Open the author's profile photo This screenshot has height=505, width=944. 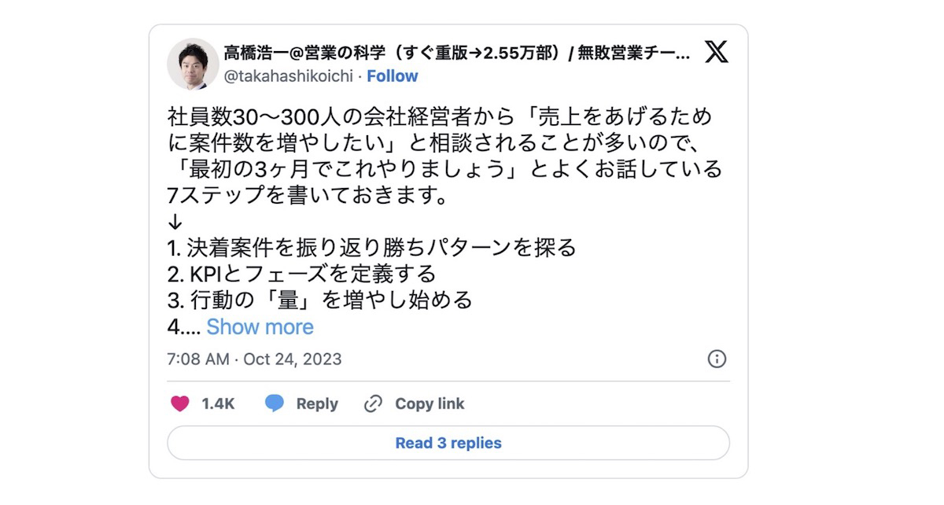click(193, 64)
